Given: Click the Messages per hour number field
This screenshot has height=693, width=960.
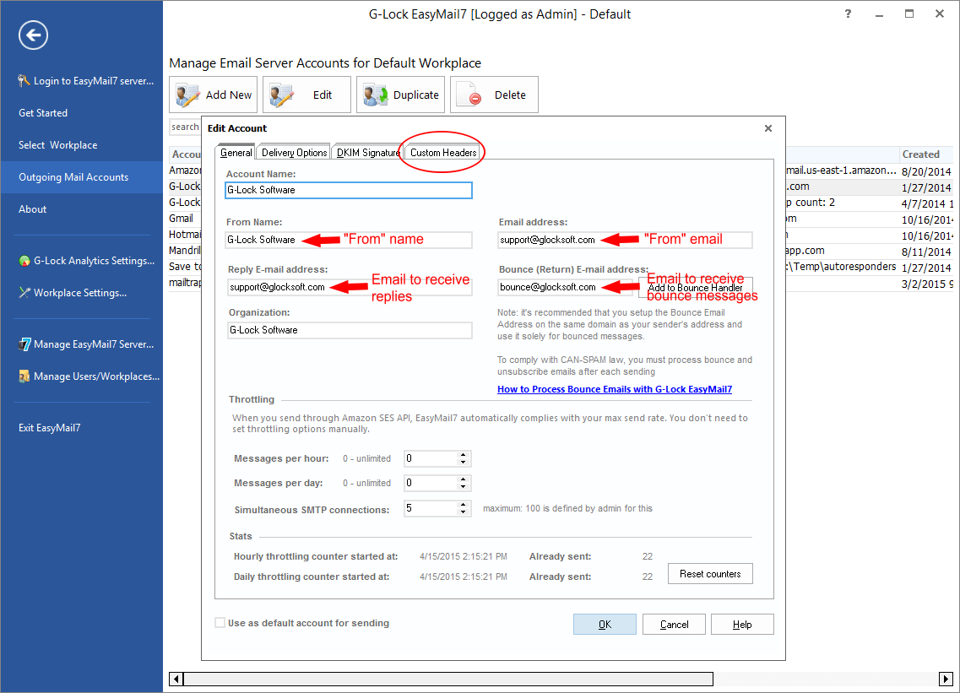Looking at the screenshot, I should point(431,458).
